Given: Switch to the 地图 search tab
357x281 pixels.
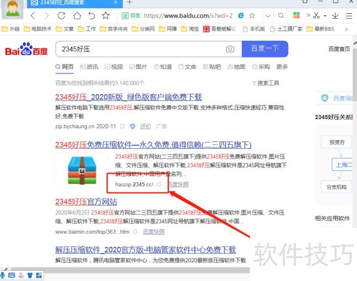Looking at the screenshot, I should (x=236, y=67).
